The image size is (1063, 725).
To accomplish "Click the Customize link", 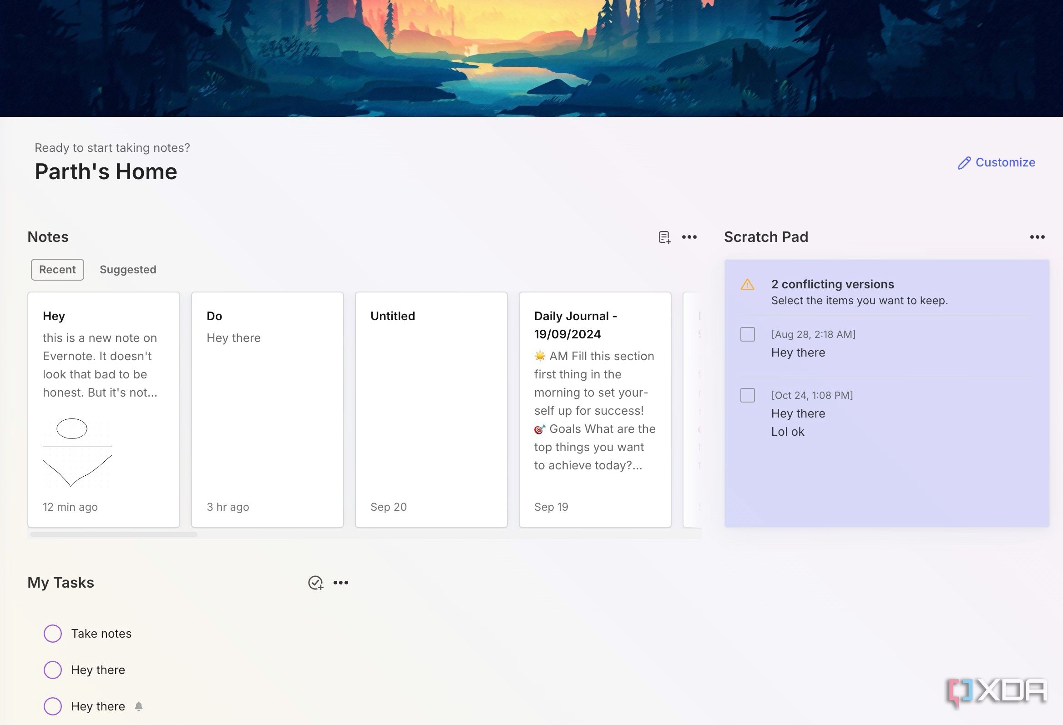I will (x=996, y=162).
